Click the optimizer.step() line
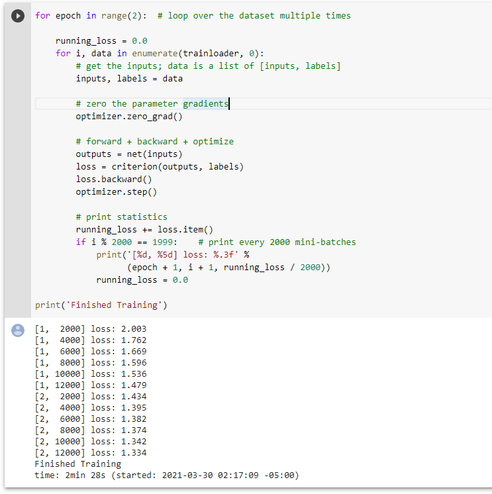The image size is (492, 494). [x=117, y=192]
